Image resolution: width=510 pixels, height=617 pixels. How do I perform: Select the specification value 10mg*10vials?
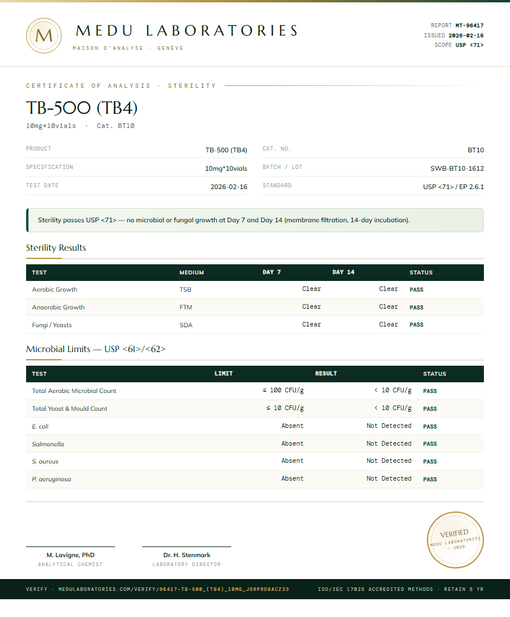[226, 168]
